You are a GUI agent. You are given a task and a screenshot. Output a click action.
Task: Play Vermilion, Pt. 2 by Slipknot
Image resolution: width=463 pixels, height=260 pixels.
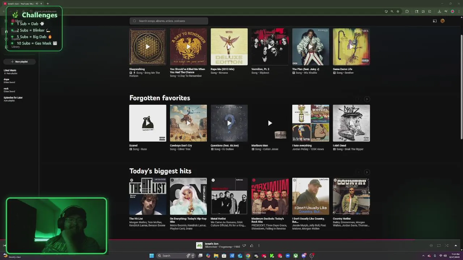click(x=270, y=47)
